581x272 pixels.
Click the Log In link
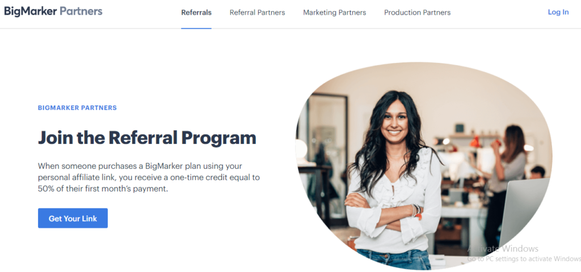coord(558,12)
